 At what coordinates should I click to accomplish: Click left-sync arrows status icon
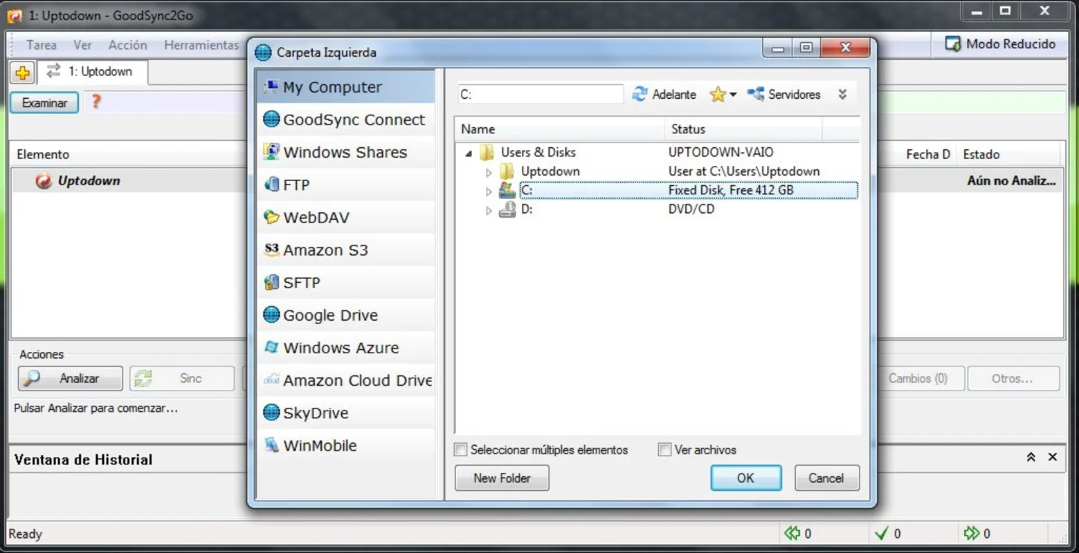tap(792, 533)
